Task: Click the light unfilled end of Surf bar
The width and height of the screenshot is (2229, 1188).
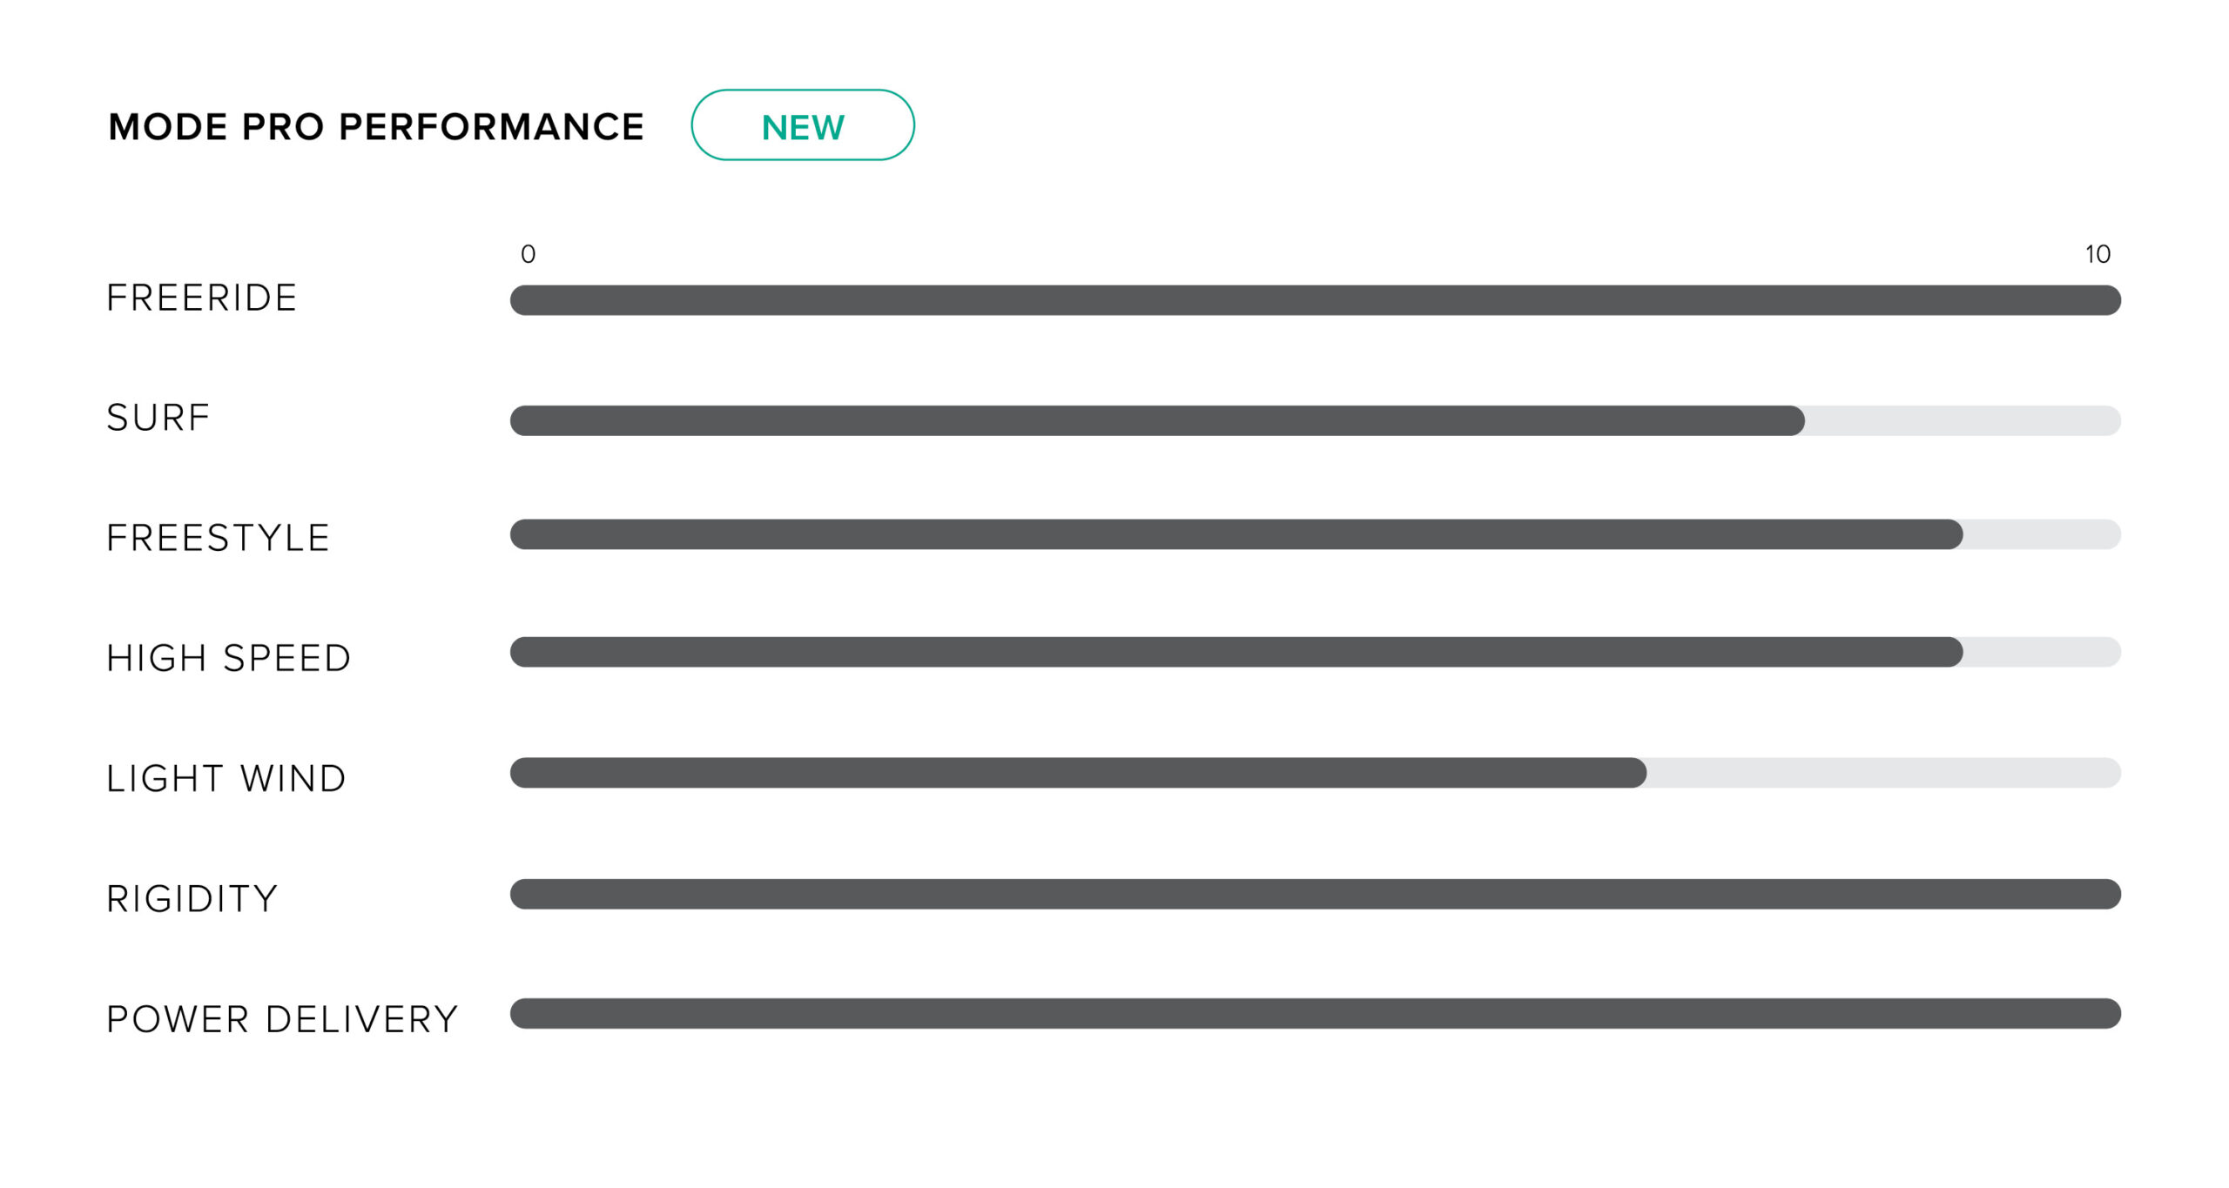Action: pos(1963,420)
